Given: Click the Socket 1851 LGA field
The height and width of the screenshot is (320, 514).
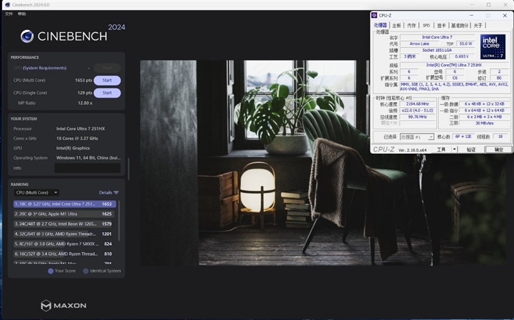Looking at the screenshot, I should [x=437, y=50].
